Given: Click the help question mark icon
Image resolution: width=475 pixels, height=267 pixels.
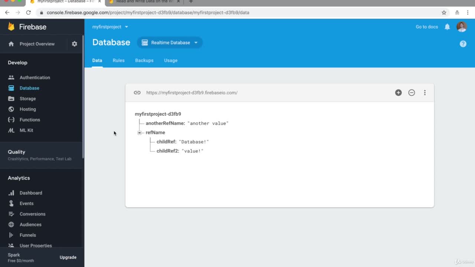Looking at the screenshot, I should pos(463,44).
